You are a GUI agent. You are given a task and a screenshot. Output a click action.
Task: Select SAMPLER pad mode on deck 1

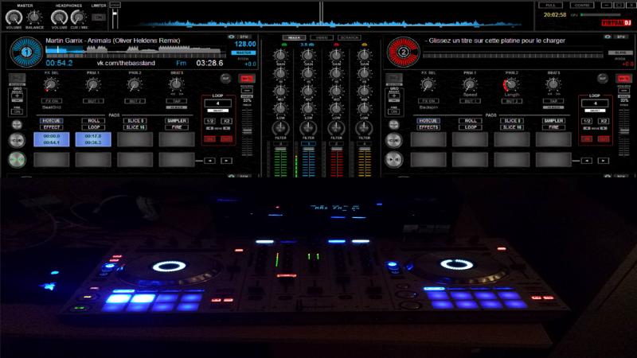(177, 121)
